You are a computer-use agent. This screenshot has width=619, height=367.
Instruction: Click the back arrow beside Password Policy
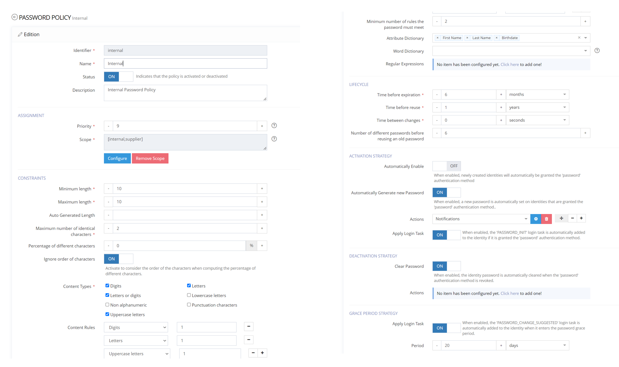pos(14,17)
